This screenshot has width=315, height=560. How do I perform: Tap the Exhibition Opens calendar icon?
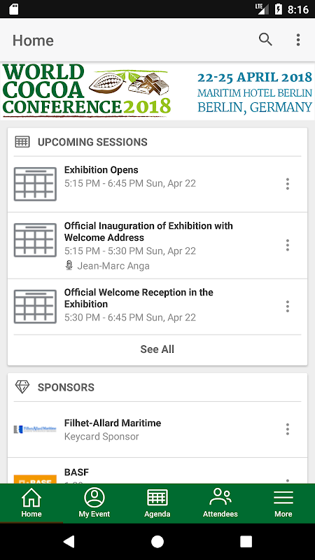(35, 184)
